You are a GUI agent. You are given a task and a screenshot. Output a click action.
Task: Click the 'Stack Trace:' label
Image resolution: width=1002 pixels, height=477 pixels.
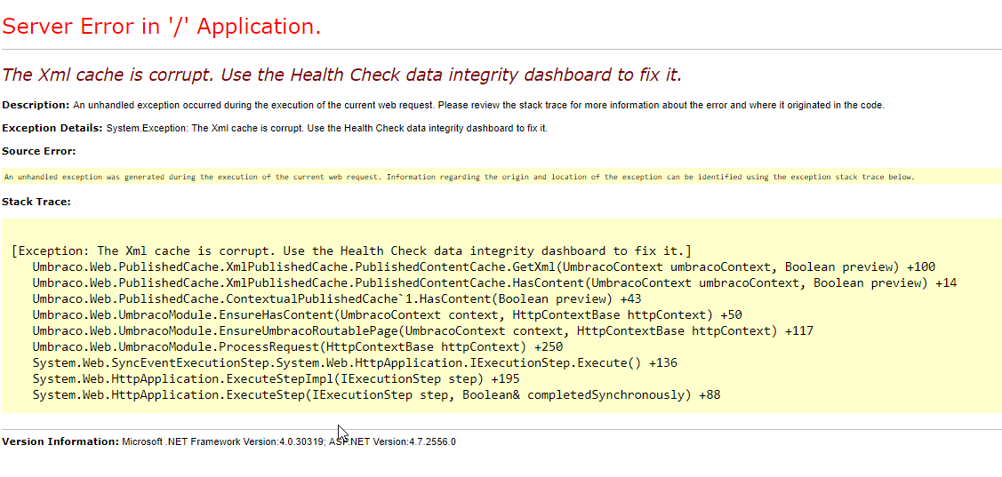click(x=36, y=202)
